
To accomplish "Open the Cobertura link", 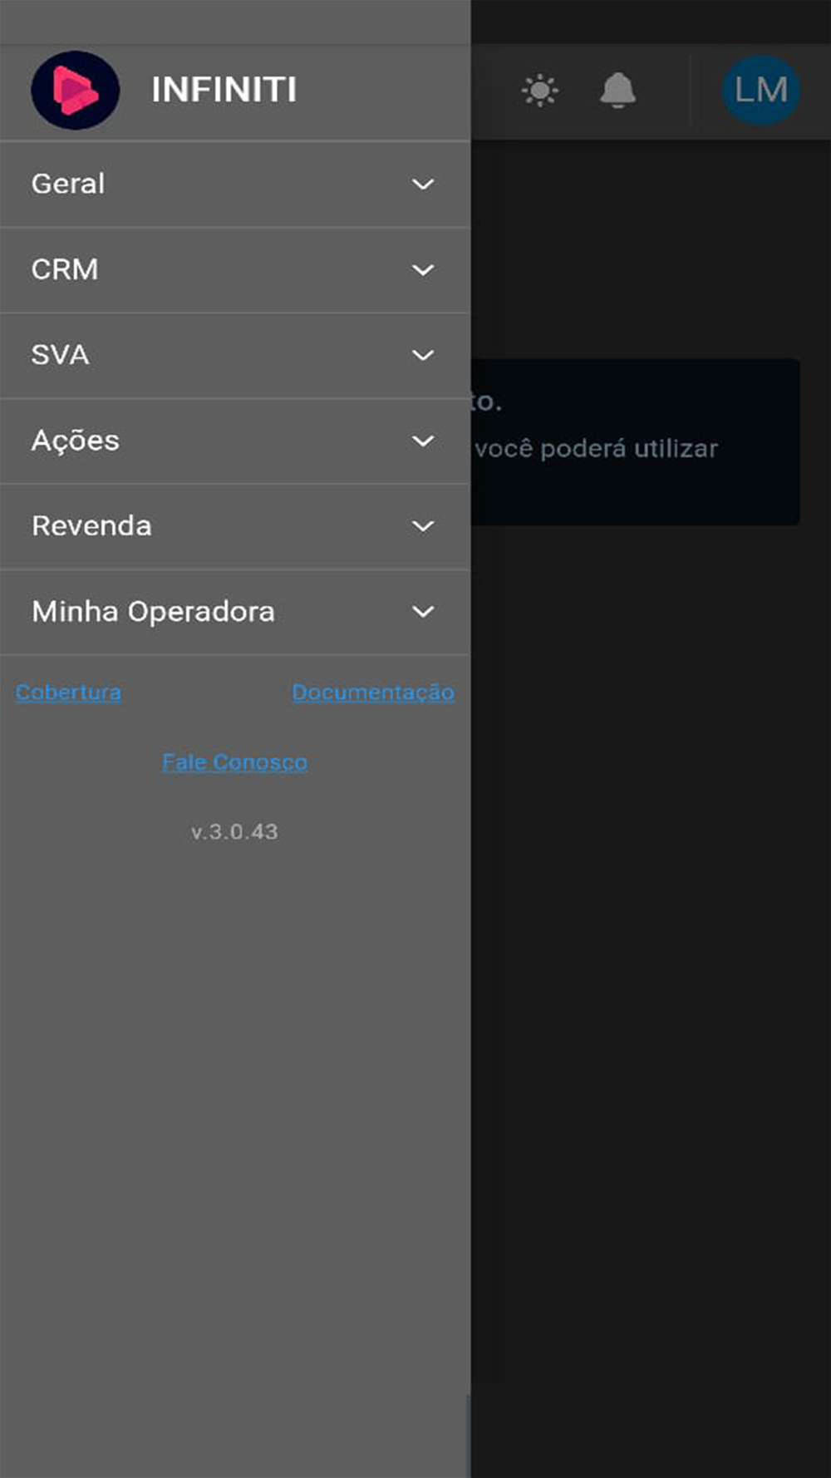I will [x=68, y=692].
